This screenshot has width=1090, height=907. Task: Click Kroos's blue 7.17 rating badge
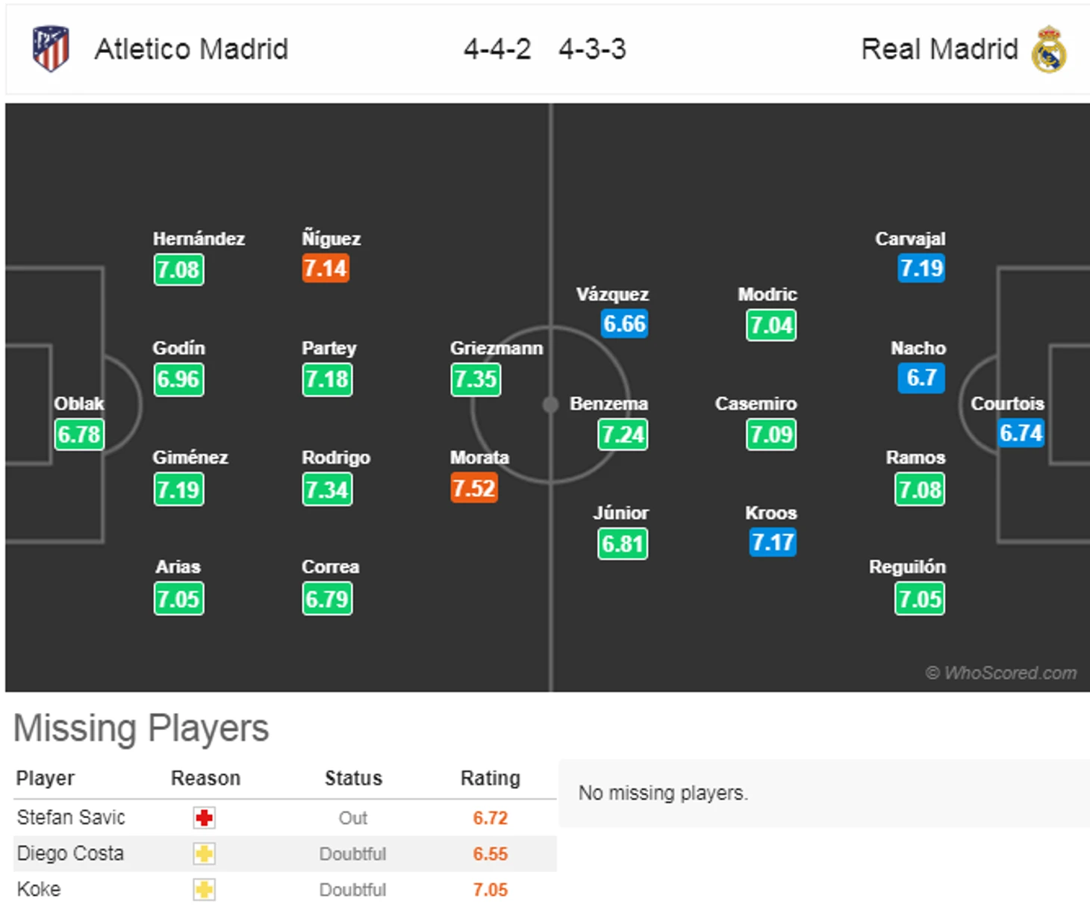tap(773, 543)
